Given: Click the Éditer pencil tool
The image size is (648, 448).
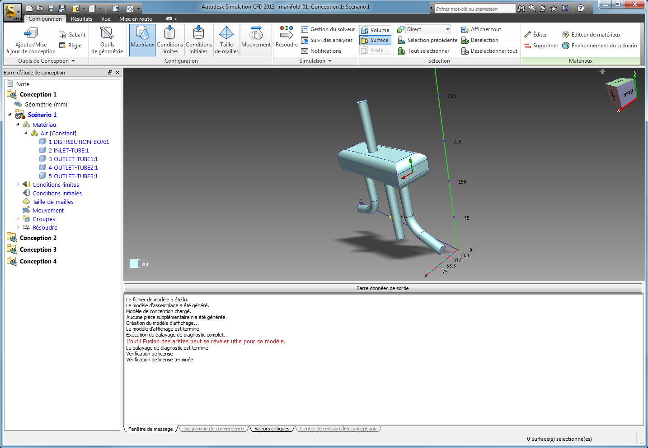Looking at the screenshot, I should pos(535,35).
